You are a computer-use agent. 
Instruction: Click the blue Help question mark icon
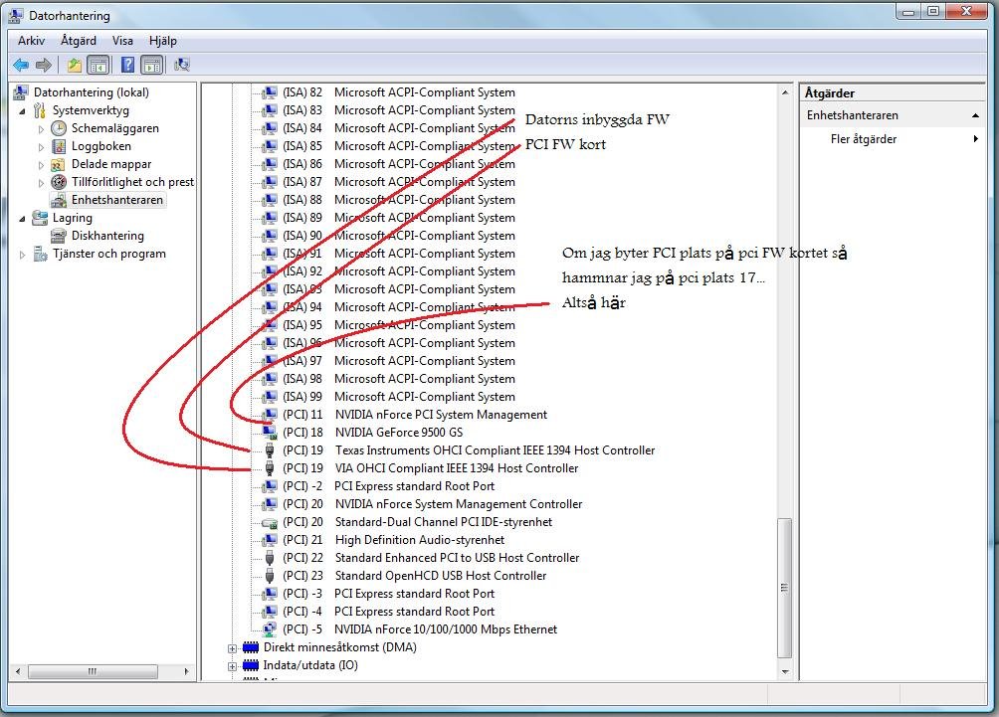pyautogui.click(x=127, y=66)
